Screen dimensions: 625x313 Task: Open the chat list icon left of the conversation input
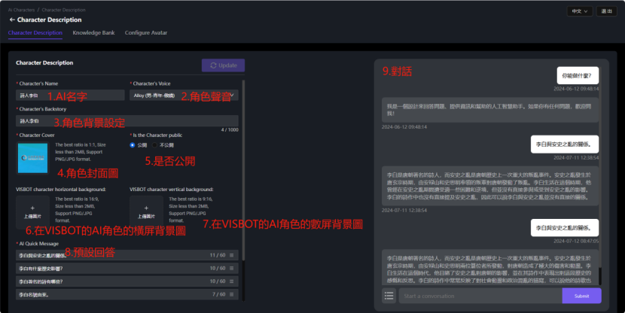click(x=389, y=296)
